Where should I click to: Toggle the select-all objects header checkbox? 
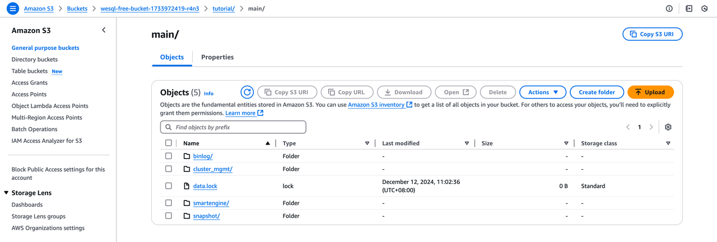[x=169, y=143]
